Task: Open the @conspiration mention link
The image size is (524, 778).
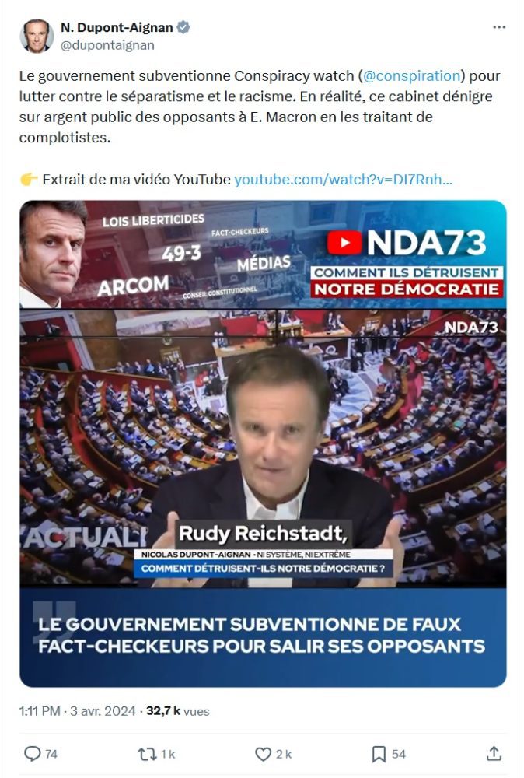Action: click(x=412, y=76)
